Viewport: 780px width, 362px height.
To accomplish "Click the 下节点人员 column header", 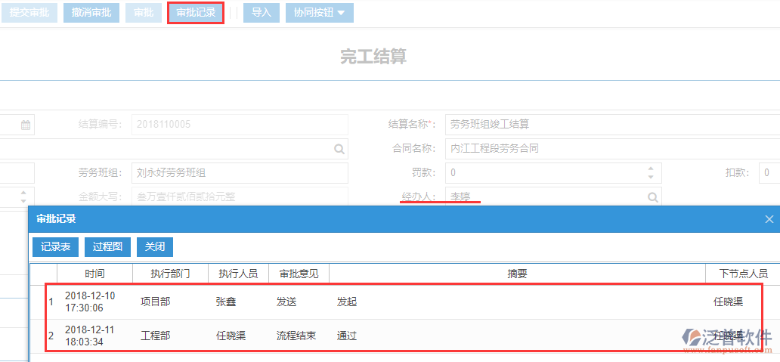I will tap(743, 274).
